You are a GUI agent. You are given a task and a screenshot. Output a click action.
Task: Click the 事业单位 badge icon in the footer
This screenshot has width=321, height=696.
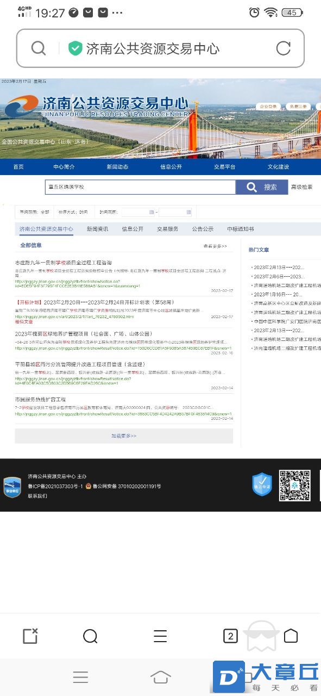pyautogui.click(x=12, y=486)
